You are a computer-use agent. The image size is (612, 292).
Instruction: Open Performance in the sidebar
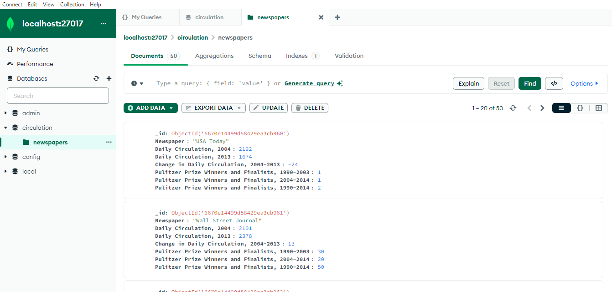click(x=58, y=64)
